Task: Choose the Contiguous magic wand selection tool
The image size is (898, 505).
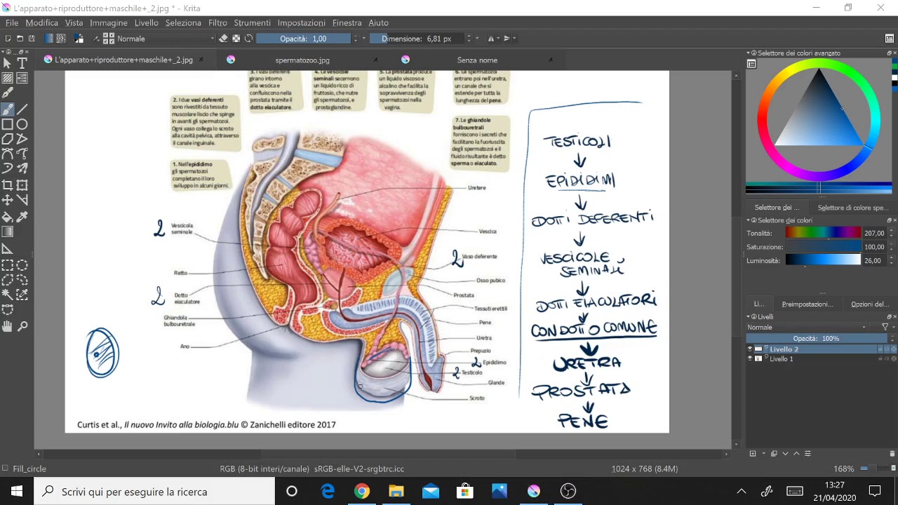Action: pos(8,295)
